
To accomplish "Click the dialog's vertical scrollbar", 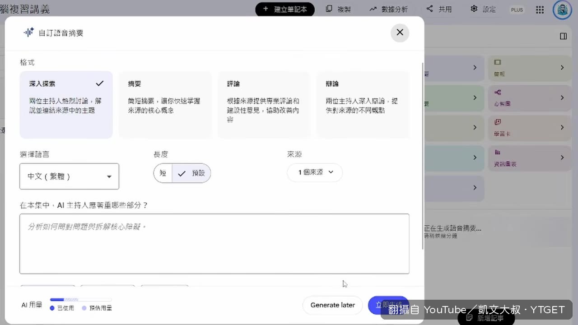I will 423,156.
